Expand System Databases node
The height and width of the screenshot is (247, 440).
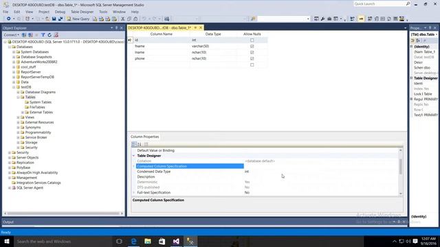pos(14,52)
